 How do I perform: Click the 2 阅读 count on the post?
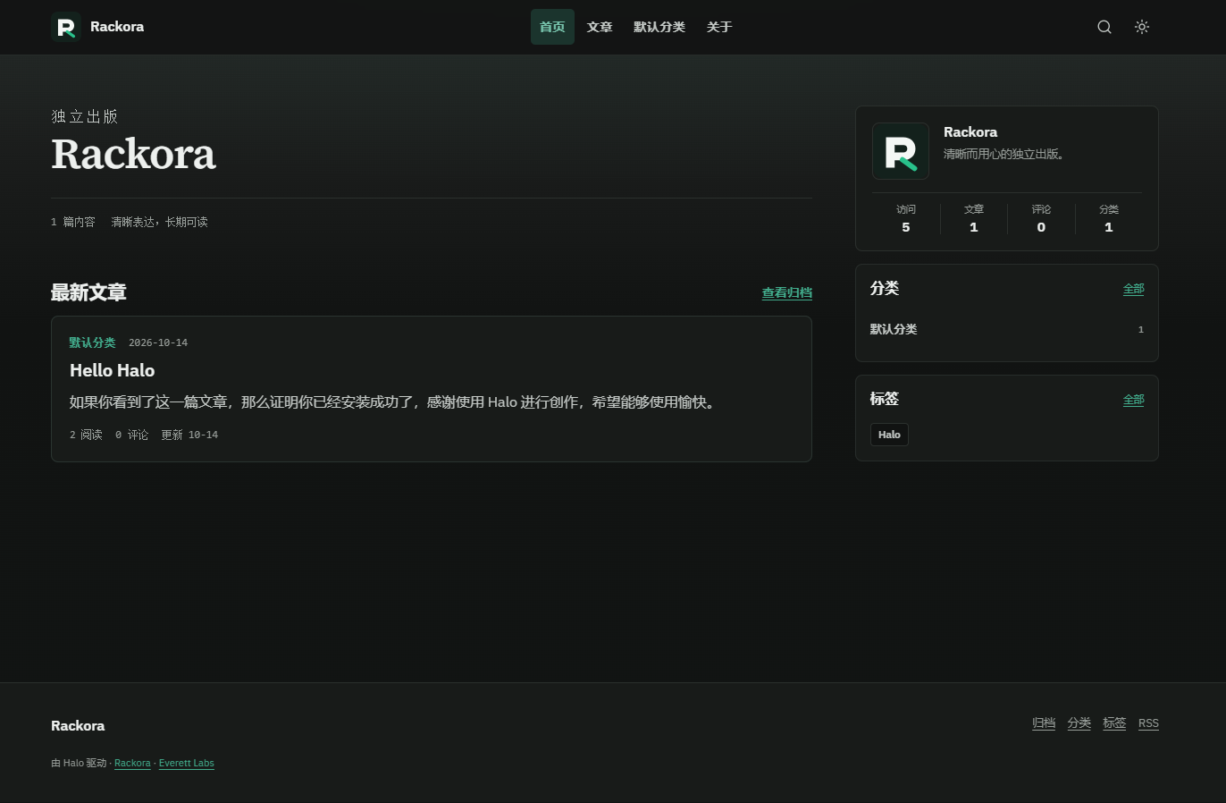[x=86, y=435]
